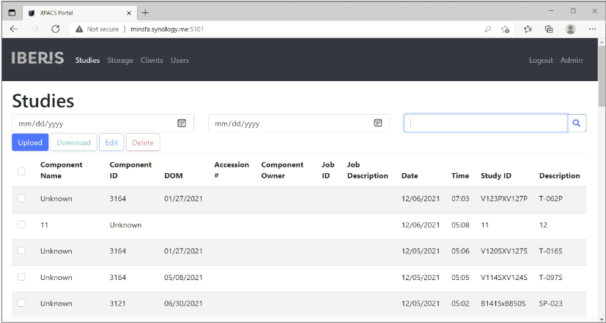Click Study ID V120SXV127S cell
Image resolution: width=606 pixels, height=323 pixels.
(504, 251)
